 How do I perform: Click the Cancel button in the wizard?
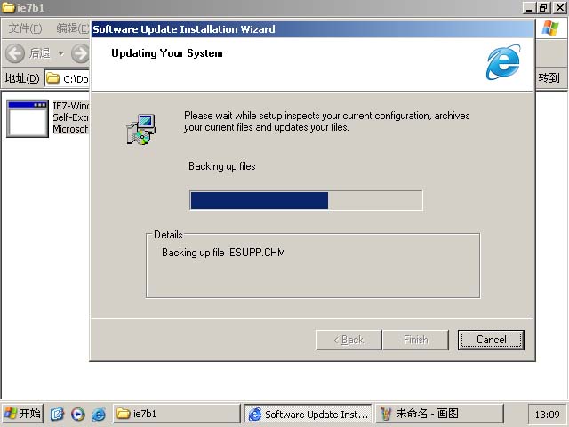[491, 340]
